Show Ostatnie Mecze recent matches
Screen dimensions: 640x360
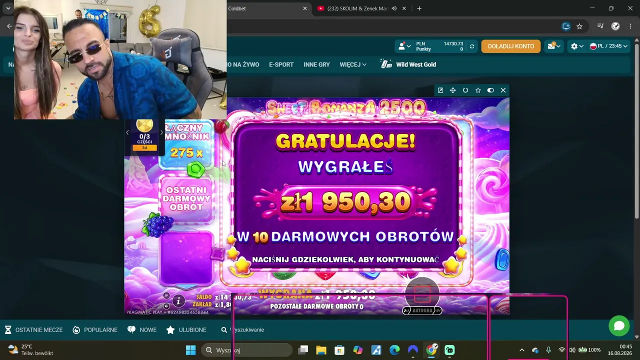[x=34, y=330]
